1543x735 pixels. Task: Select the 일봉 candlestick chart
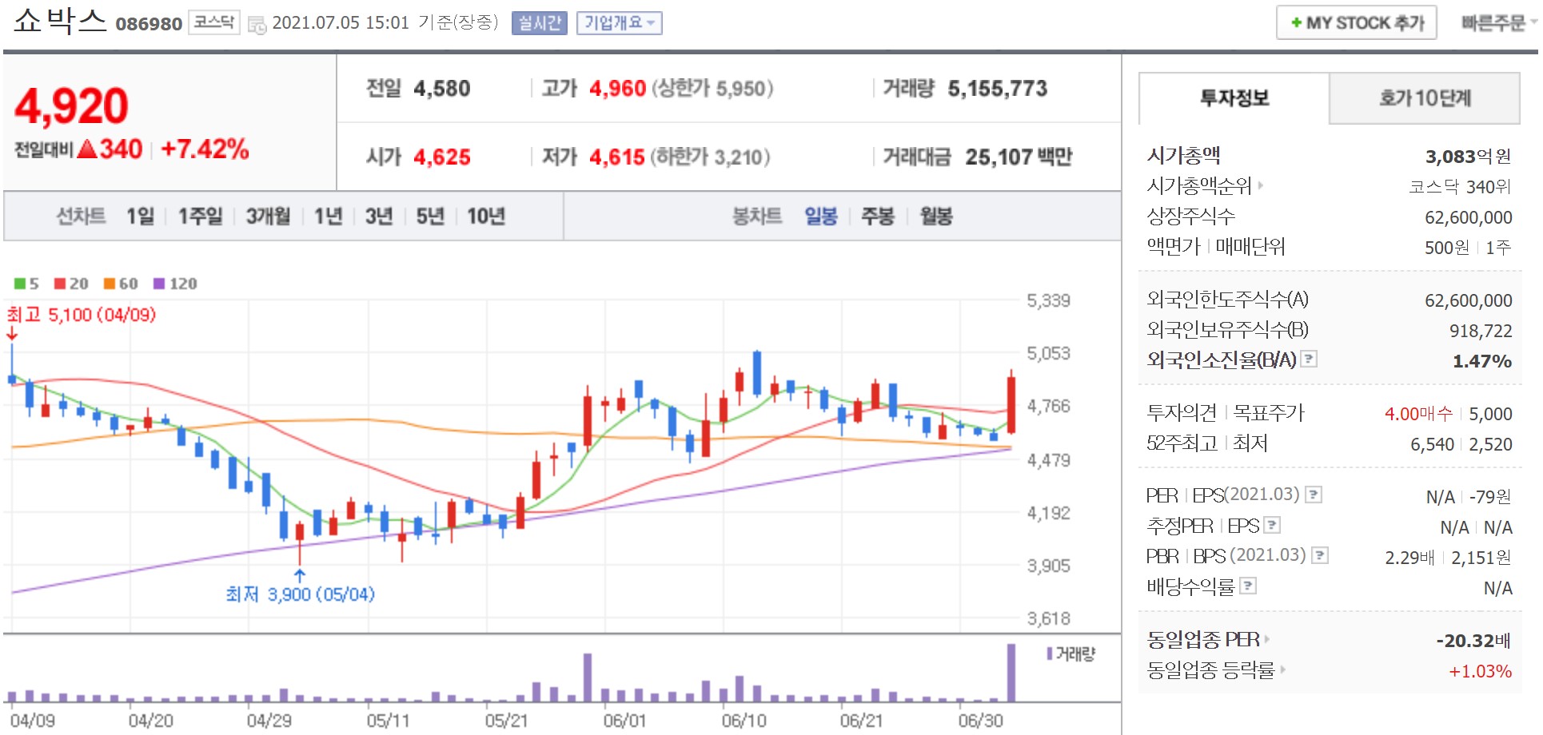(x=821, y=216)
